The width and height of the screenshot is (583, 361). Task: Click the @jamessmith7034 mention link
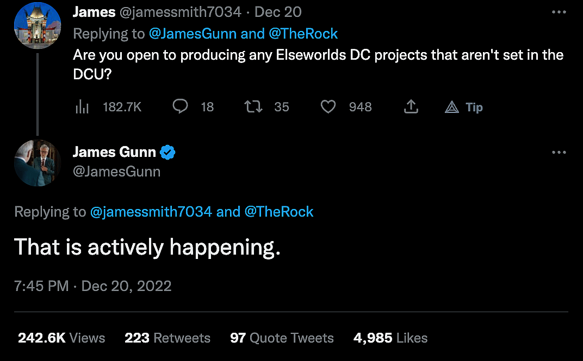tap(151, 212)
